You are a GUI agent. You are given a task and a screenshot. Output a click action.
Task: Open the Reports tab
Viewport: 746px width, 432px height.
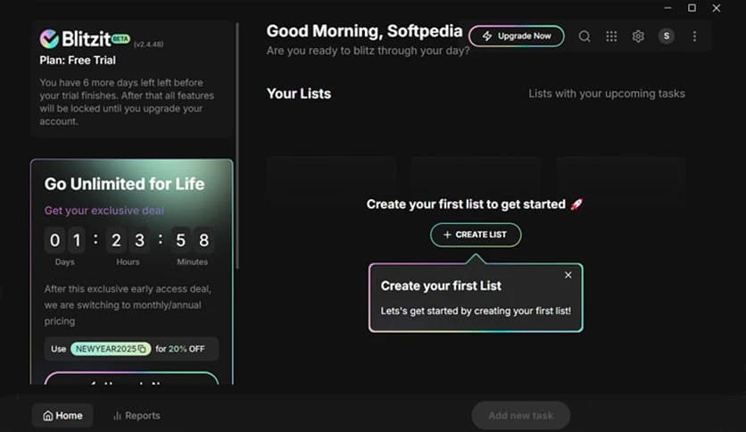point(137,415)
